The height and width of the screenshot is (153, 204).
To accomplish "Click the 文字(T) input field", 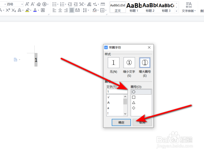I will pos(117,92).
